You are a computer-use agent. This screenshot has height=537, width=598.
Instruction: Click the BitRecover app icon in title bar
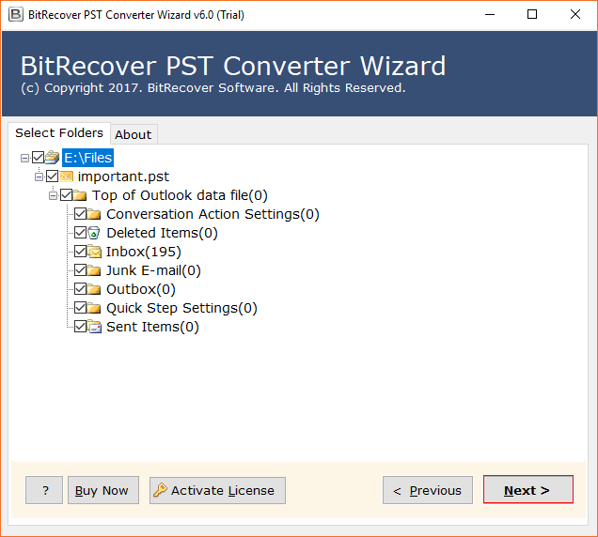tap(15, 14)
